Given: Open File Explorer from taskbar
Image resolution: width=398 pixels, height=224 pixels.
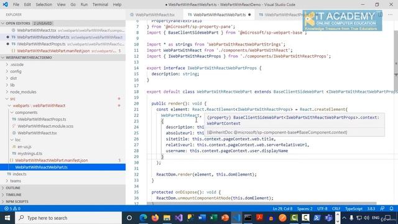Looking at the screenshot, I should coord(167,218).
